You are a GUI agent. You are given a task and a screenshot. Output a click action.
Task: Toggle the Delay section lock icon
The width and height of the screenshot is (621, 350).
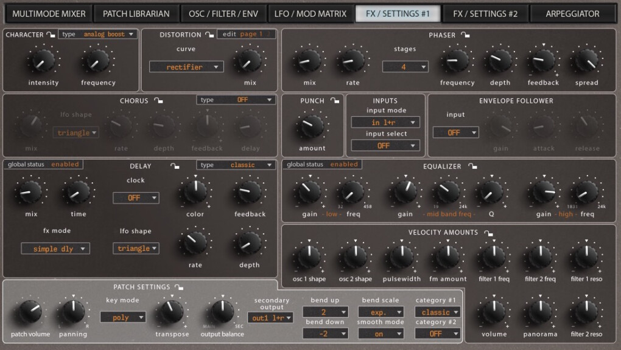(175, 166)
